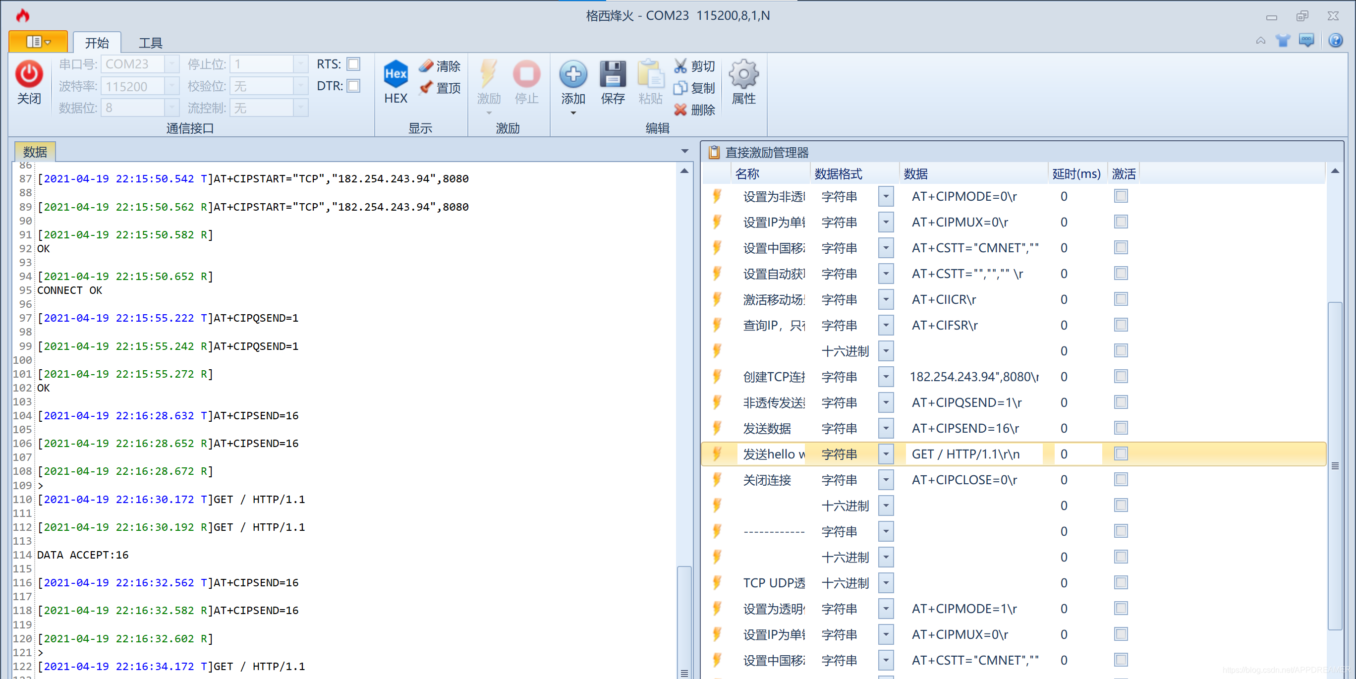Click the 删除 red X icon
Image resolution: width=1356 pixels, height=679 pixels.
(680, 110)
